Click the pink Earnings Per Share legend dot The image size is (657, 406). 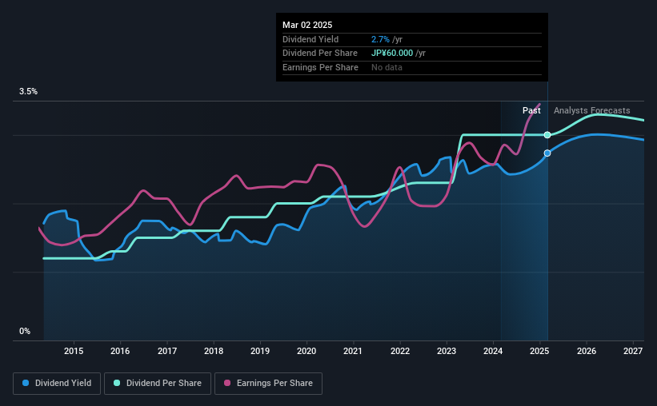pyautogui.click(x=227, y=383)
